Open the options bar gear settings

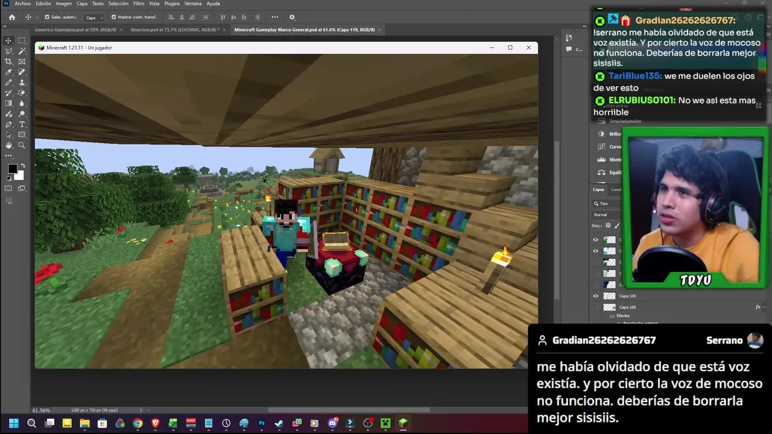pyautogui.click(x=292, y=17)
